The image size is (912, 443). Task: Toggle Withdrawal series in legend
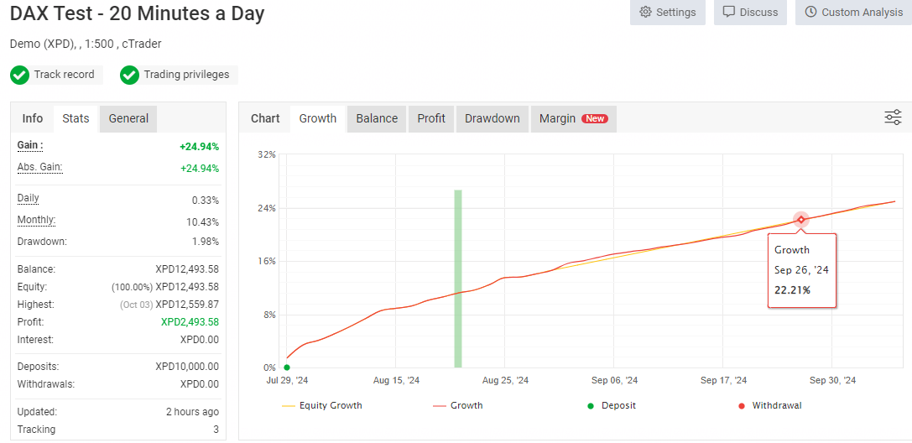(770, 406)
